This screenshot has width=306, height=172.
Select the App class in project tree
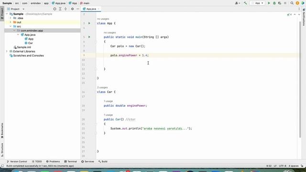(x=31, y=39)
